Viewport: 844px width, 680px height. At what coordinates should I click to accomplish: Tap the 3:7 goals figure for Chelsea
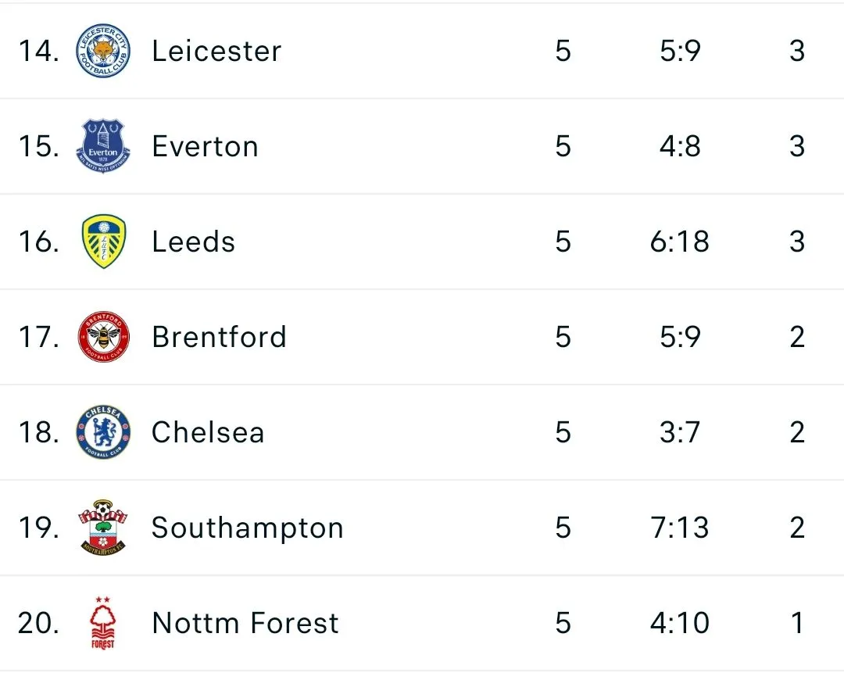coord(679,433)
